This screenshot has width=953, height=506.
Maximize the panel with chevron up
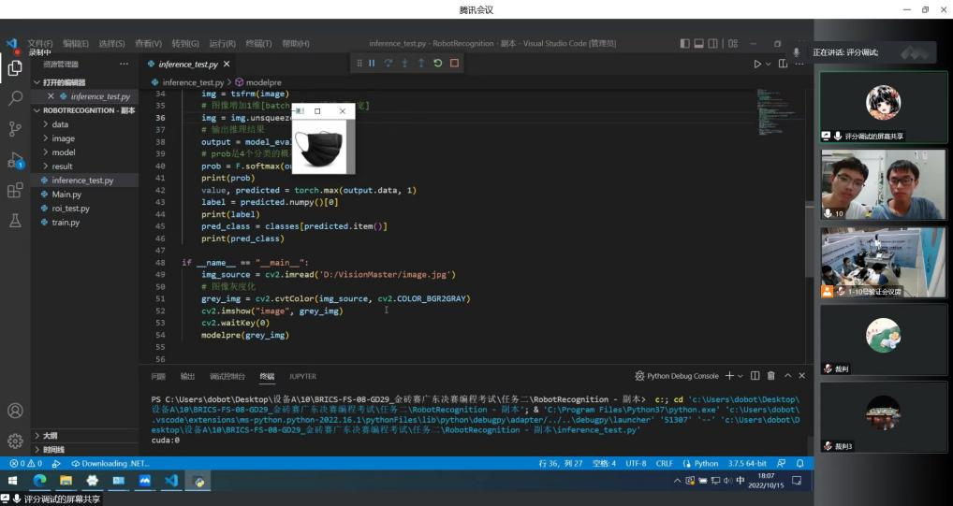(787, 376)
